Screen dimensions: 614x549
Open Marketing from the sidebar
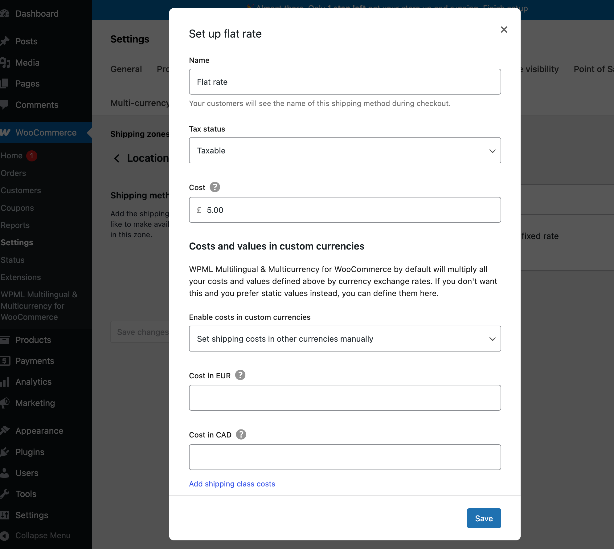(x=35, y=403)
